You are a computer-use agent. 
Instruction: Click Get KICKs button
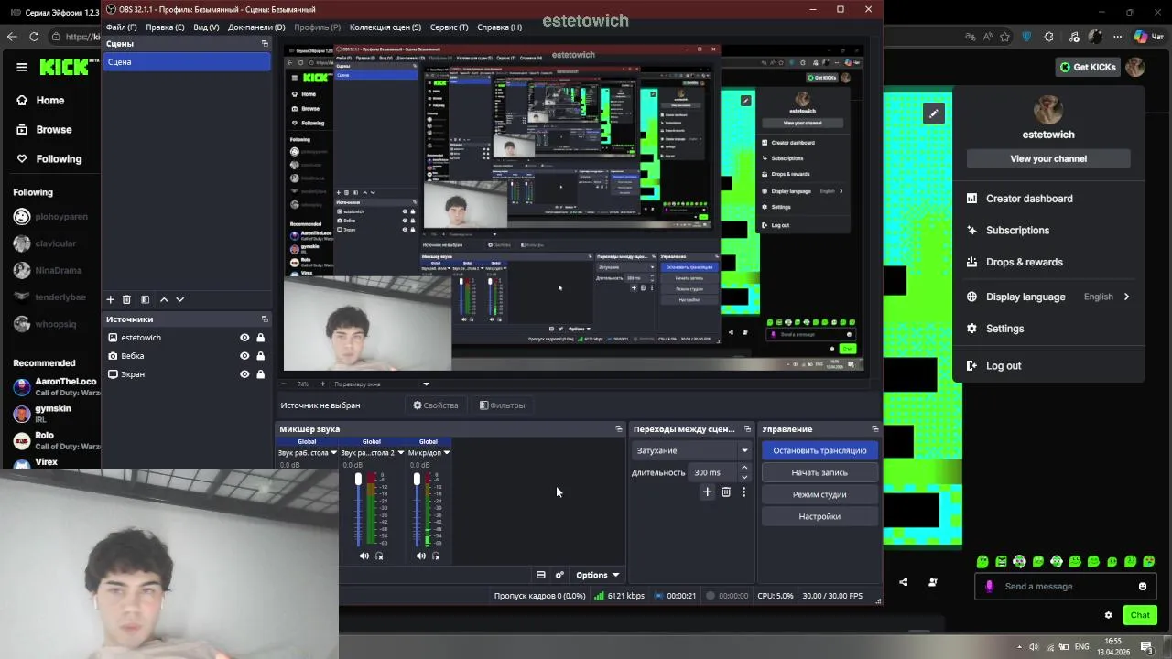click(x=1088, y=67)
